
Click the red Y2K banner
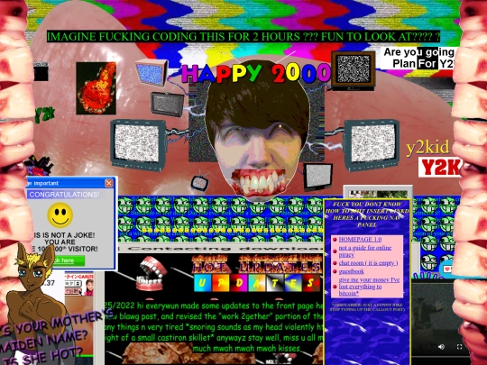(440, 167)
